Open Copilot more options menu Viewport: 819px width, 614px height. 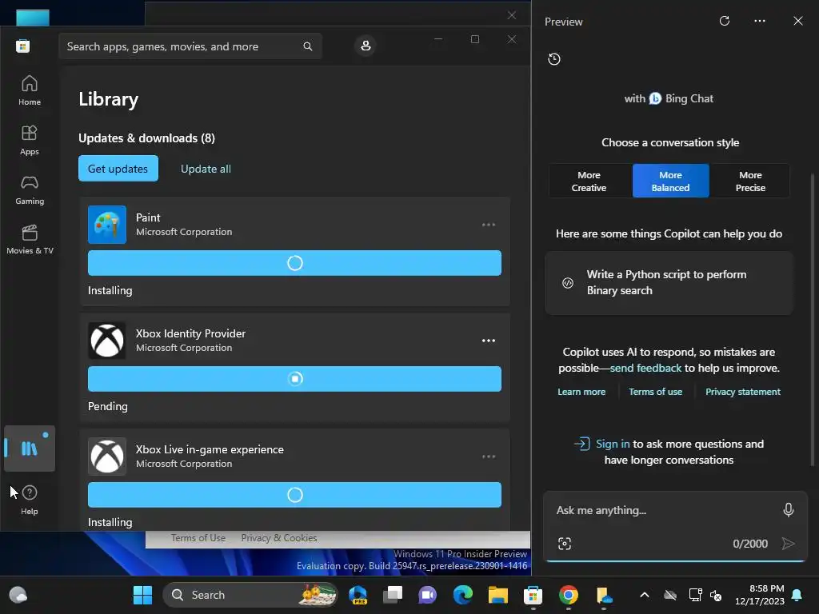click(760, 21)
